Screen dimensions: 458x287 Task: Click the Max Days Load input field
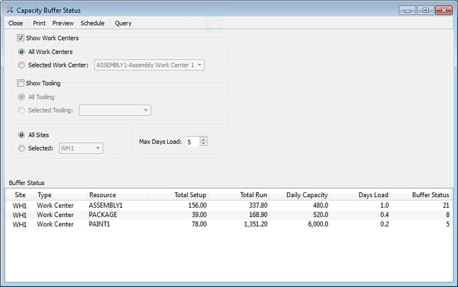191,141
